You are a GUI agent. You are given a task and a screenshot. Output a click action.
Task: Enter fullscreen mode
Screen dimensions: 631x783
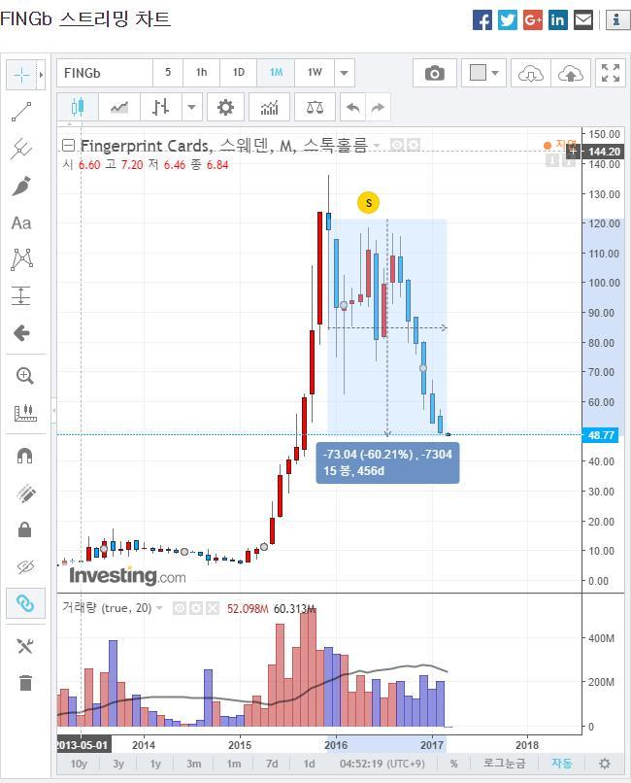pyautogui.click(x=611, y=74)
